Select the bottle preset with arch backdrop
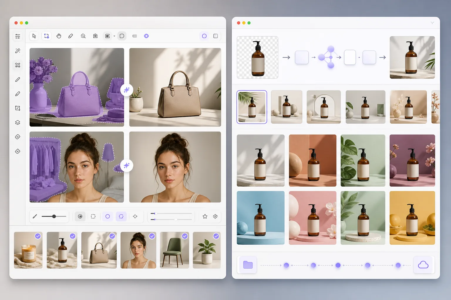Image resolution: width=451 pixels, height=300 pixels. (x=324, y=107)
